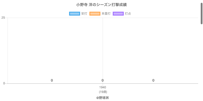Hide the 本塁打 series via its legend label
This screenshot has height=101, width=203.
point(106,14)
